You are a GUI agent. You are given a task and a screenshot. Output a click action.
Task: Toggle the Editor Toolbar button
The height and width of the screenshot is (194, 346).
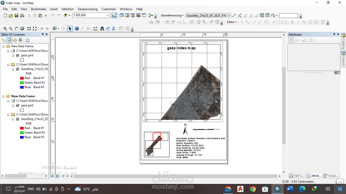pos(114,15)
